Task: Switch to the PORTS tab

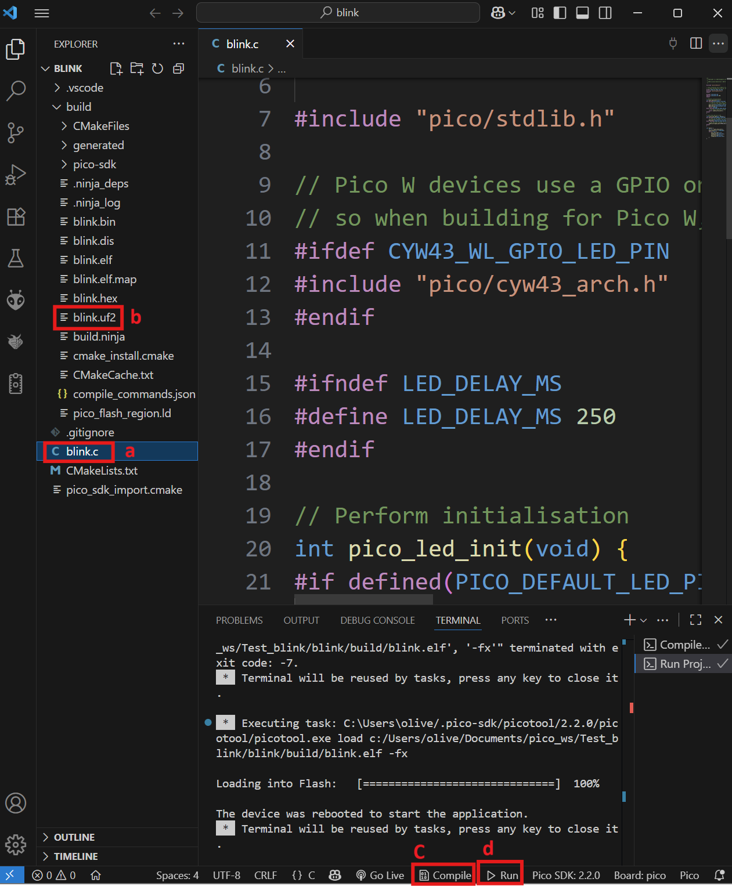Action: click(514, 620)
